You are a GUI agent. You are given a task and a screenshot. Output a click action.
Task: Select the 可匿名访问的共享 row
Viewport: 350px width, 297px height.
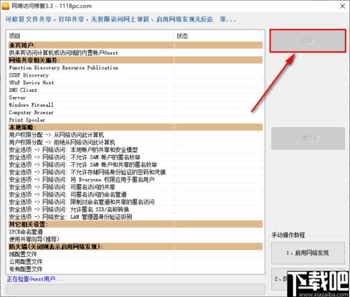[135, 187]
